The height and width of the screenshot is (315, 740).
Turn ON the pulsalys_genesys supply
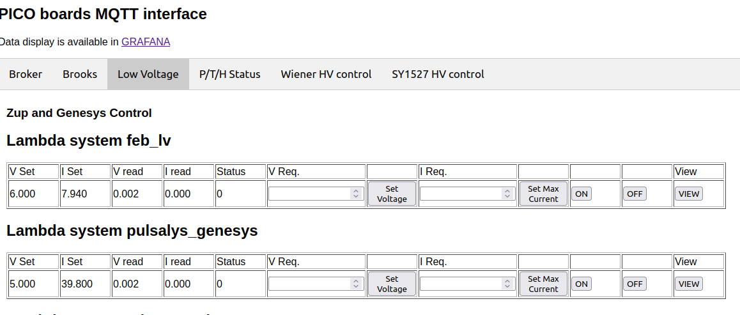pos(581,284)
